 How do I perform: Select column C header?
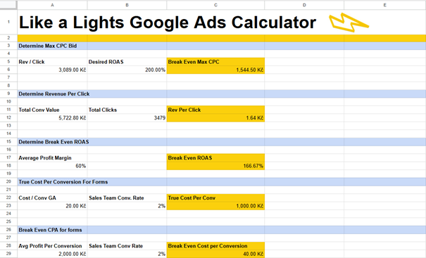215,5
